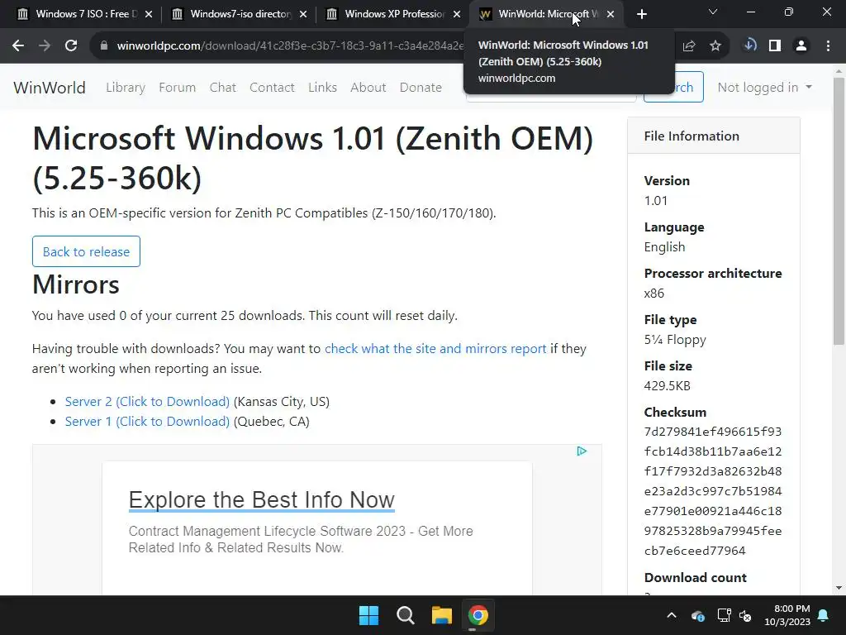Open taskbar Search icon
The height and width of the screenshot is (635, 846).
click(405, 615)
